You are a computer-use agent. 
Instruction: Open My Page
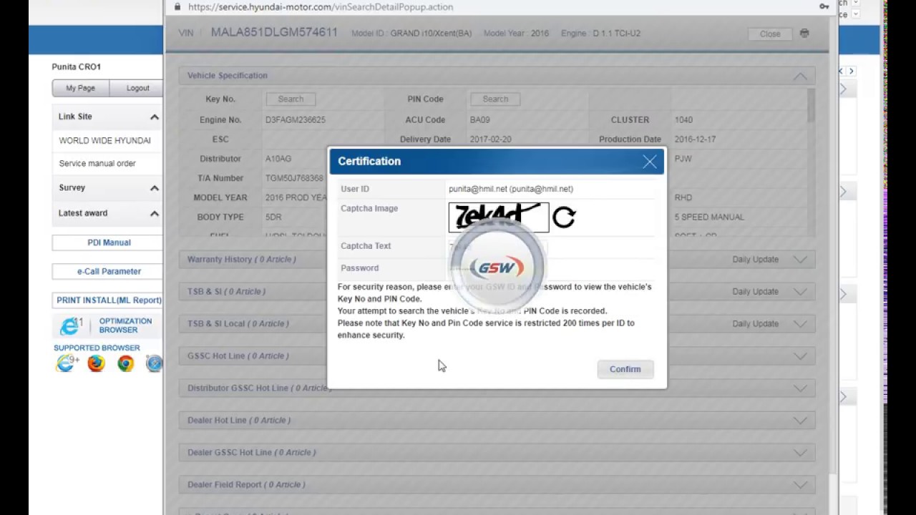(80, 88)
